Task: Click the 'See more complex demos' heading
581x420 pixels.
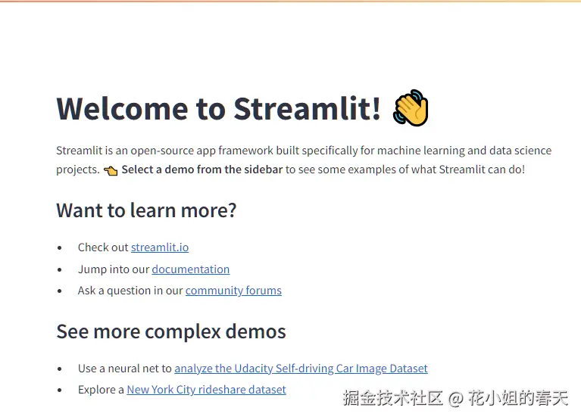Action: (x=171, y=331)
